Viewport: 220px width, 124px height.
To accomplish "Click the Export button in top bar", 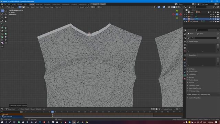I will [95, 4].
